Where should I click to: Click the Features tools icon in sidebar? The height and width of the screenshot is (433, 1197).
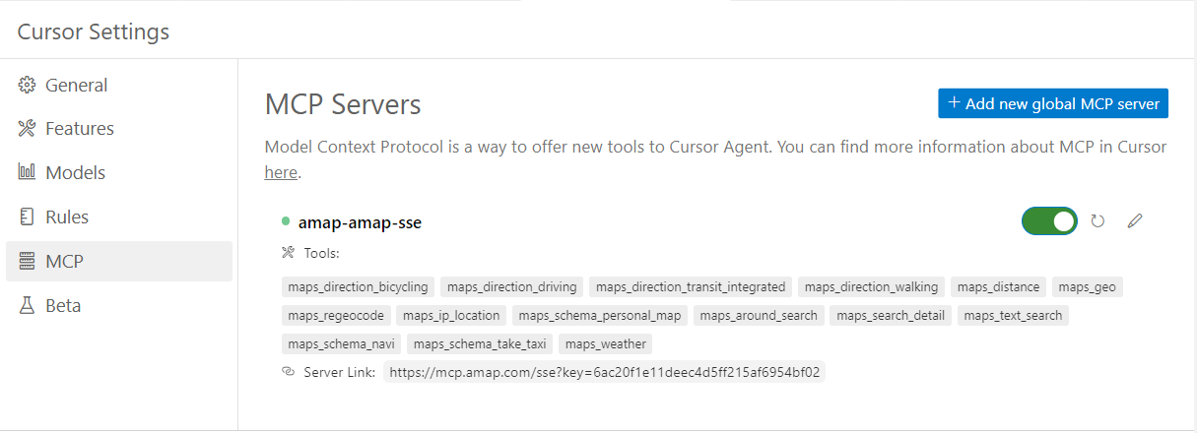click(x=27, y=128)
